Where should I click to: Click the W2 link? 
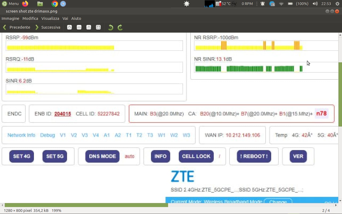[x=174, y=135]
